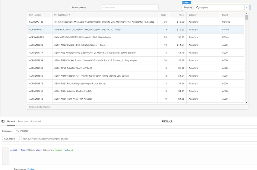Click the AEON AQ34 Adaptor 90ø product name
Viewport: 257px width, 170px height.
73,91
